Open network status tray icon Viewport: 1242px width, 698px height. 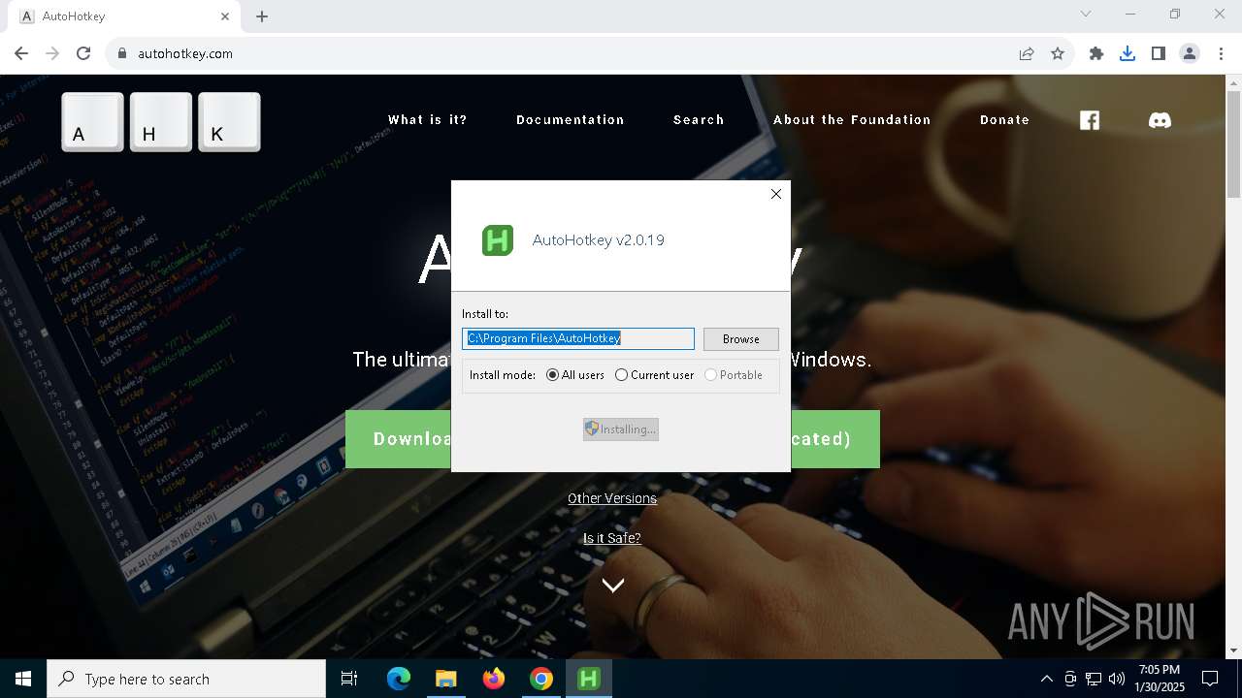[1094, 679]
